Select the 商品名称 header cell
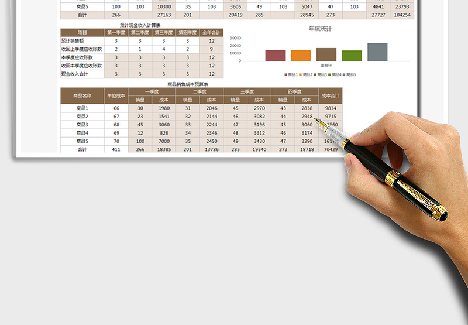468x325 pixels. pyautogui.click(x=82, y=95)
